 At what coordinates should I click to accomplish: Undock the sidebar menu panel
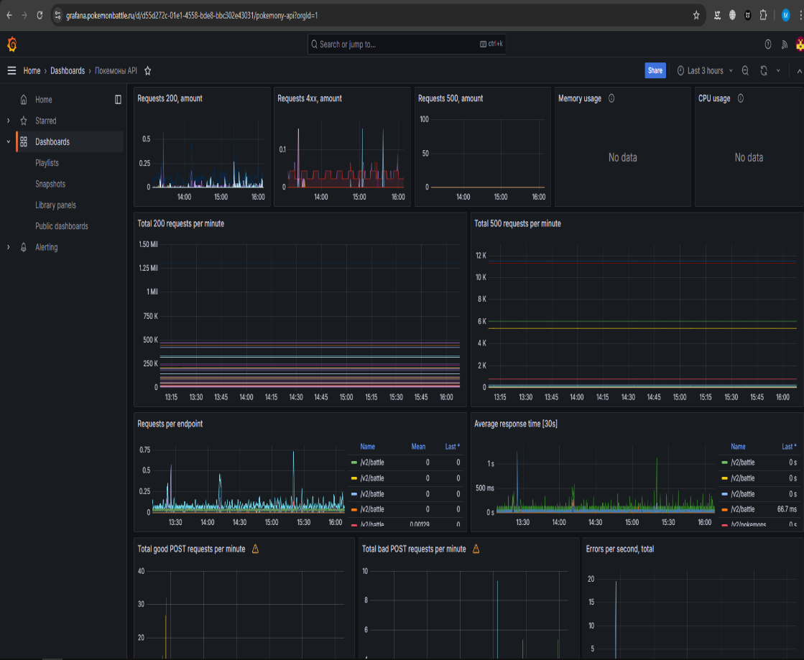point(118,100)
